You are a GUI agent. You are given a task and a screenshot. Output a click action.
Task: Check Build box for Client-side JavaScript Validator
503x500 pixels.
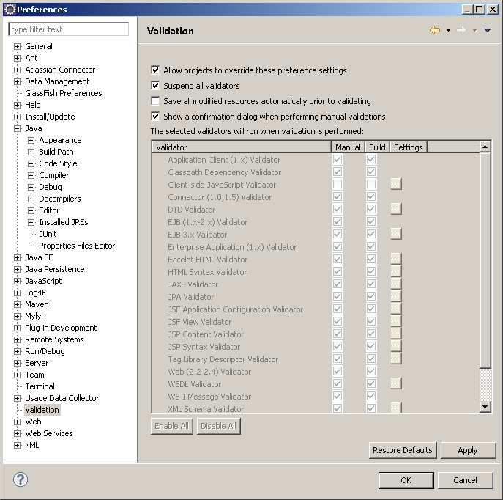[x=371, y=184]
